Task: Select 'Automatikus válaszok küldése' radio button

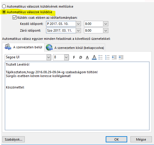Action: (4, 12)
